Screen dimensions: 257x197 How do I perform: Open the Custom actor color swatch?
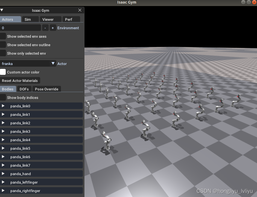tap(3, 72)
